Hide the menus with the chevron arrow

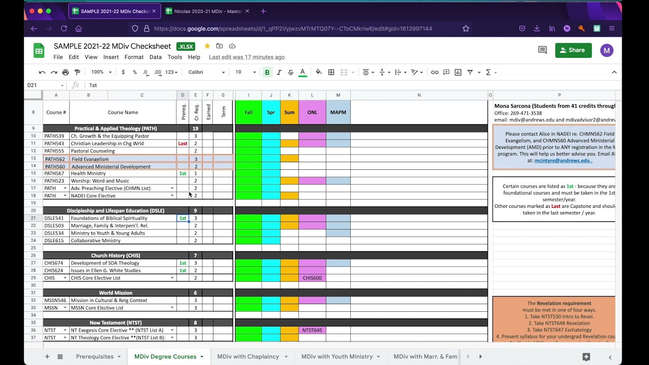[614, 72]
